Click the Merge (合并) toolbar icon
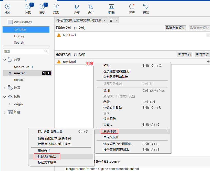Viewport: 210px width, 171px height. [91, 9]
